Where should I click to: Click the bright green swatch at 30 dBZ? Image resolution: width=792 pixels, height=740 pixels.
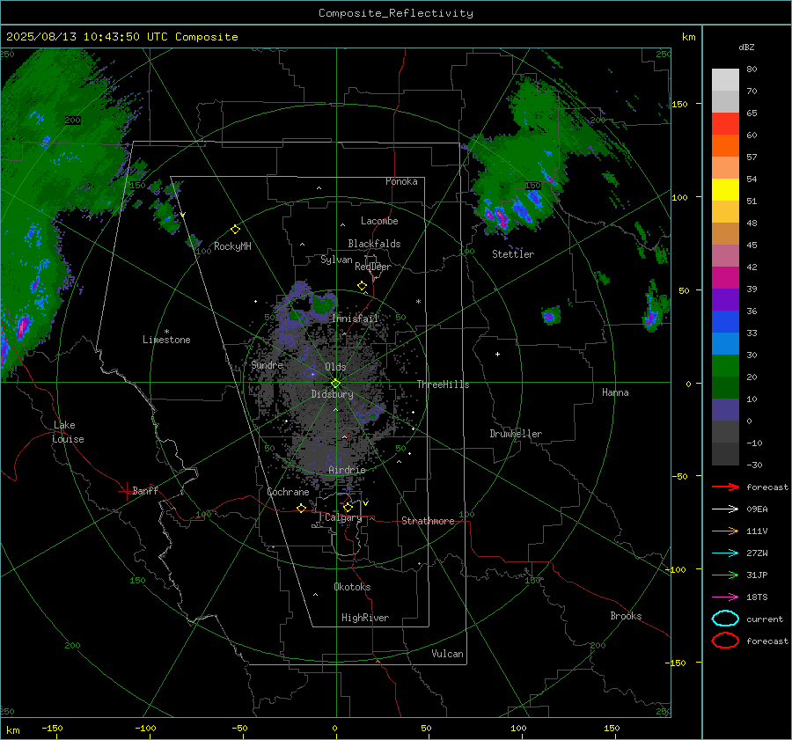pyautogui.click(x=725, y=366)
